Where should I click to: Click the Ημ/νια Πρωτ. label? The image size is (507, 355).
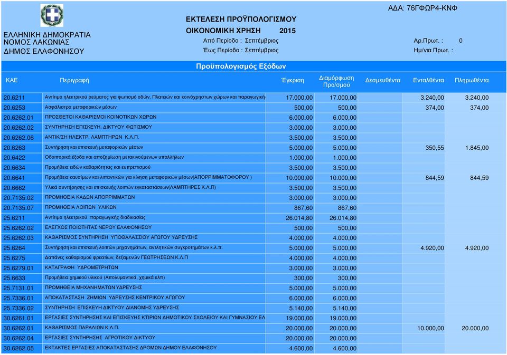click(x=433, y=51)
